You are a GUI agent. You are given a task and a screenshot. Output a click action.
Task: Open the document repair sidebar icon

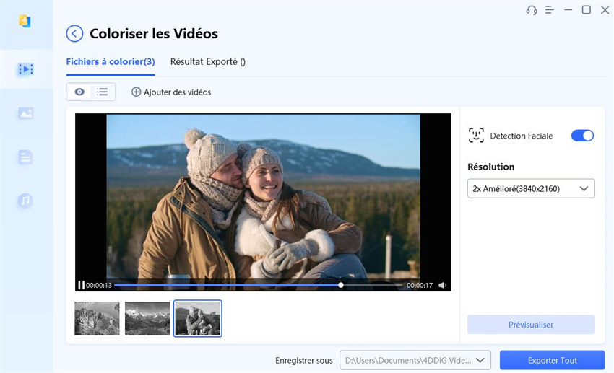(26, 157)
